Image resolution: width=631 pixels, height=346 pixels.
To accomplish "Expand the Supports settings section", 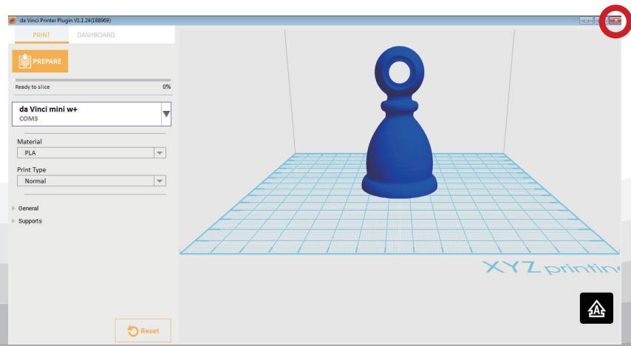I will (27, 221).
